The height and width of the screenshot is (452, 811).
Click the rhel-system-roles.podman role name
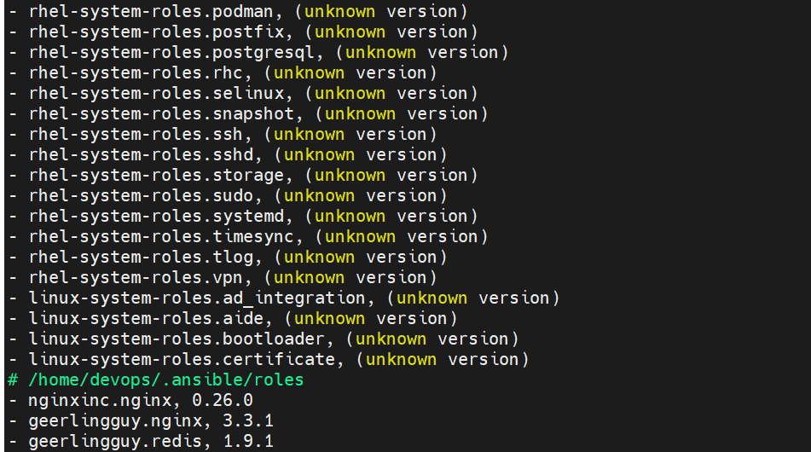click(x=151, y=11)
